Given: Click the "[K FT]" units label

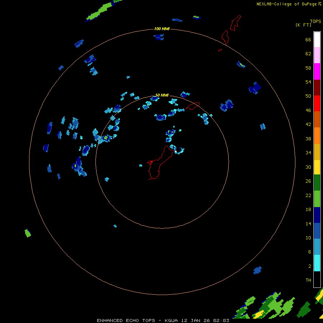Looking at the screenshot, I should point(303,25).
